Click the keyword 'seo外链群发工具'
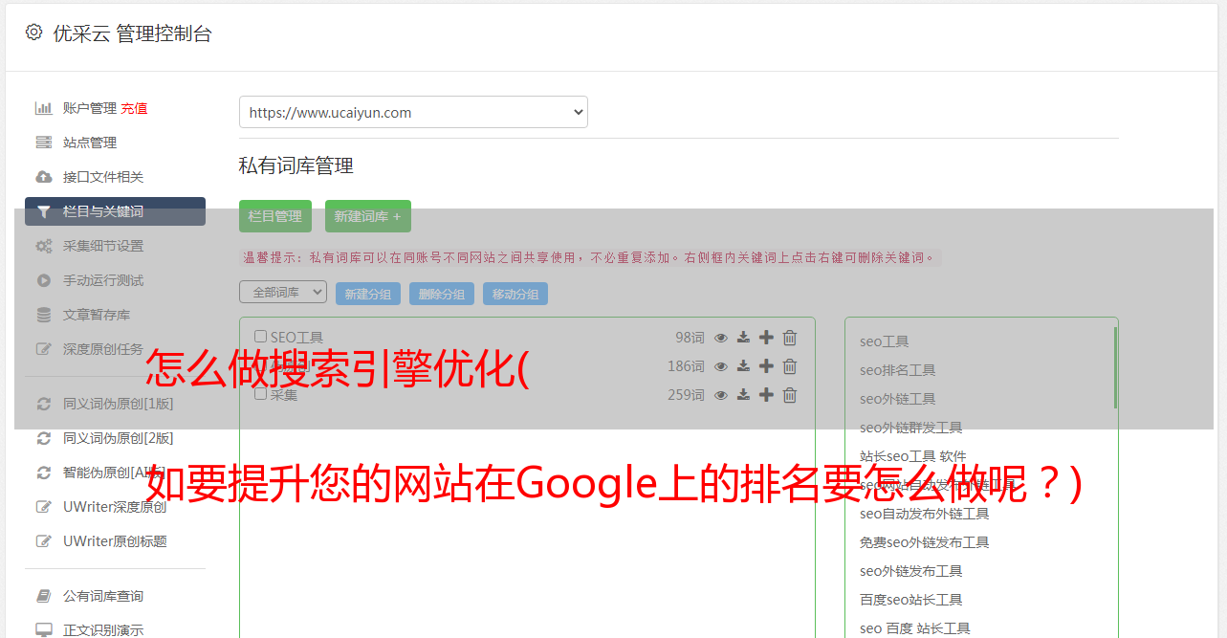The image size is (1227, 638). [911, 428]
